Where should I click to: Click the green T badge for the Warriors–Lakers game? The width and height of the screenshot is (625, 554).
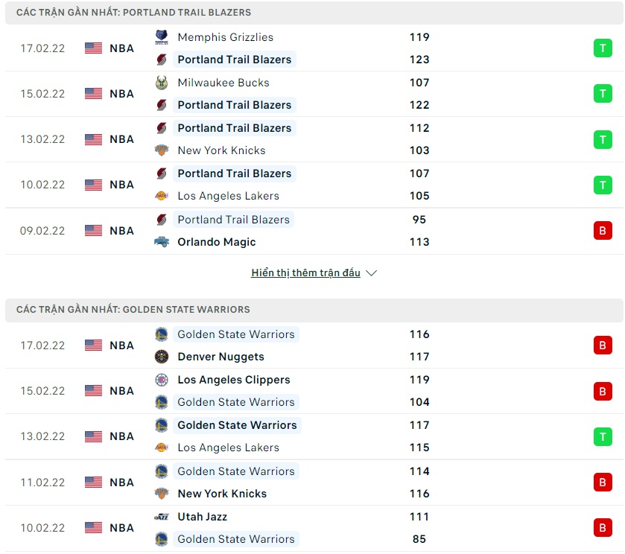click(x=602, y=436)
